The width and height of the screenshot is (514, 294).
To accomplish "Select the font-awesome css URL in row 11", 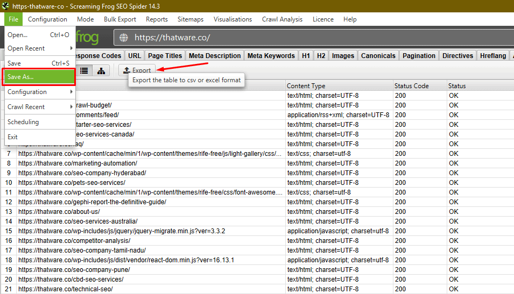I will coord(150,192).
